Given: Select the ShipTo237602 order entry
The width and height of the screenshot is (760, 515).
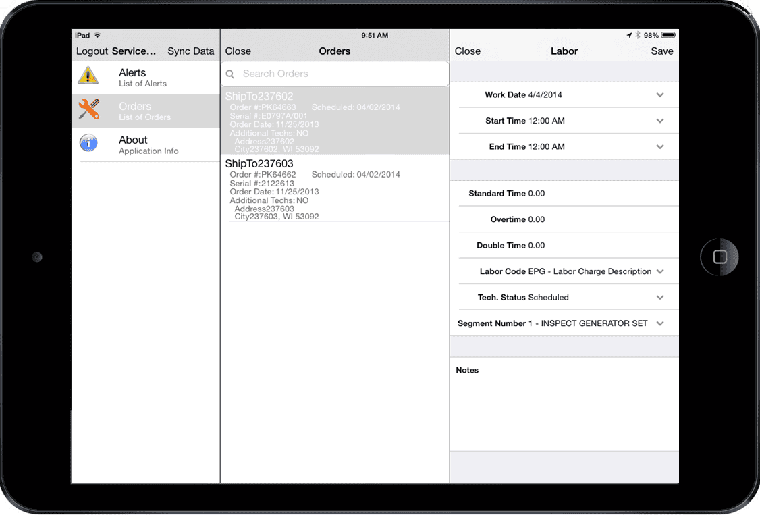Looking at the screenshot, I should 335,122.
